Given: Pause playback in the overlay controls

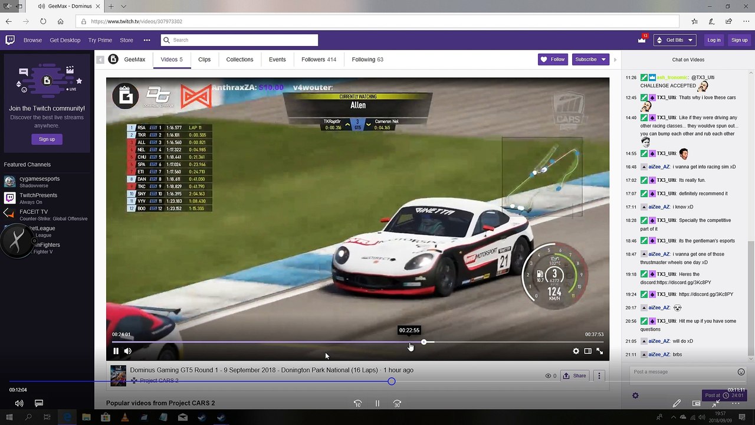Looking at the screenshot, I should (x=377, y=404).
